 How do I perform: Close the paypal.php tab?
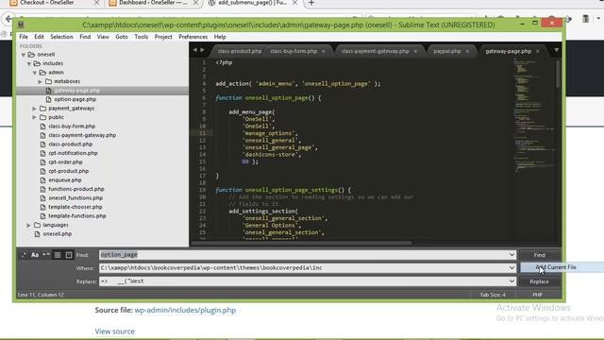467,51
